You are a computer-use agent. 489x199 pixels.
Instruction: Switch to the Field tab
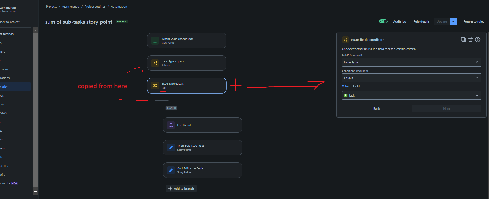click(356, 86)
